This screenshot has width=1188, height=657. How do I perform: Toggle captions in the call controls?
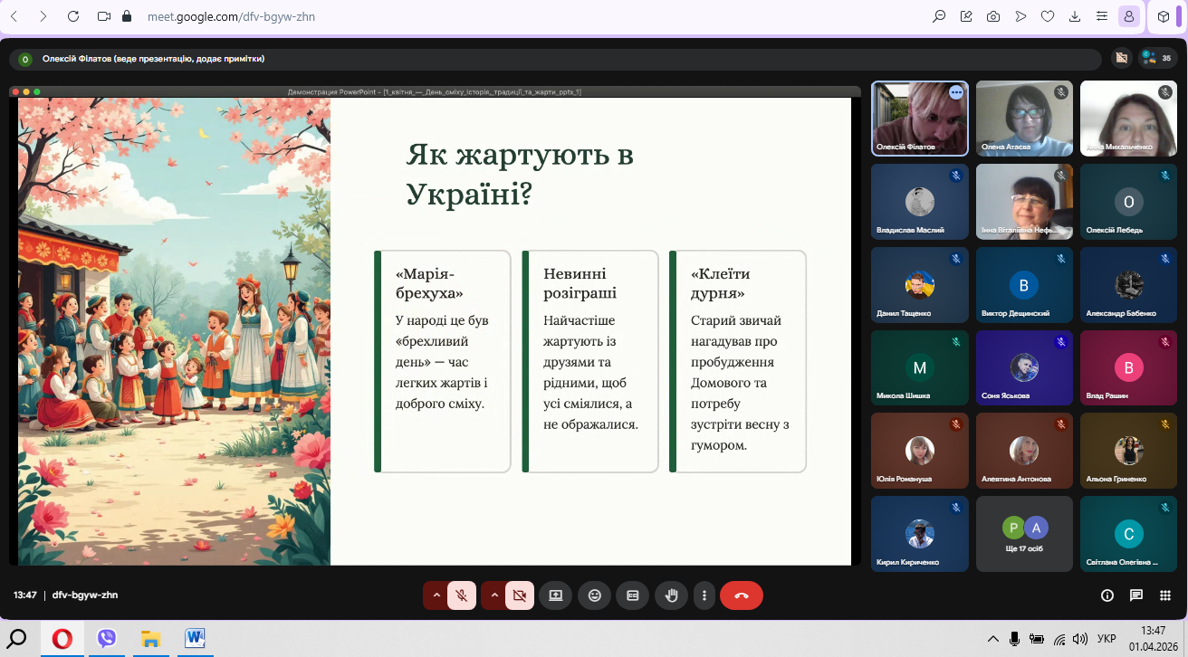point(633,595)
